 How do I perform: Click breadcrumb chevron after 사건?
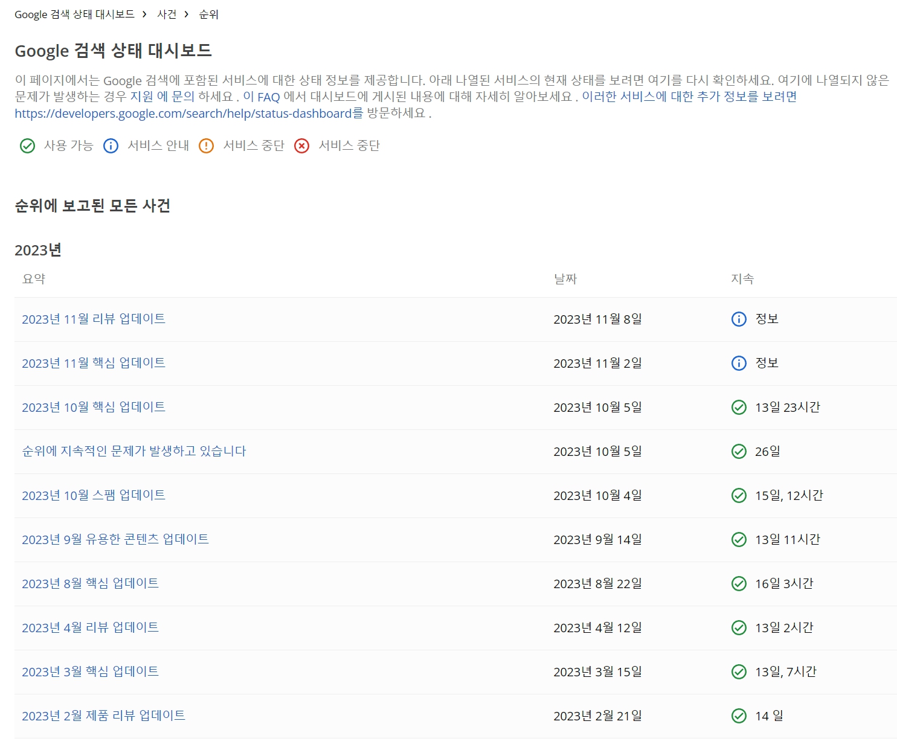coord(187,14)
